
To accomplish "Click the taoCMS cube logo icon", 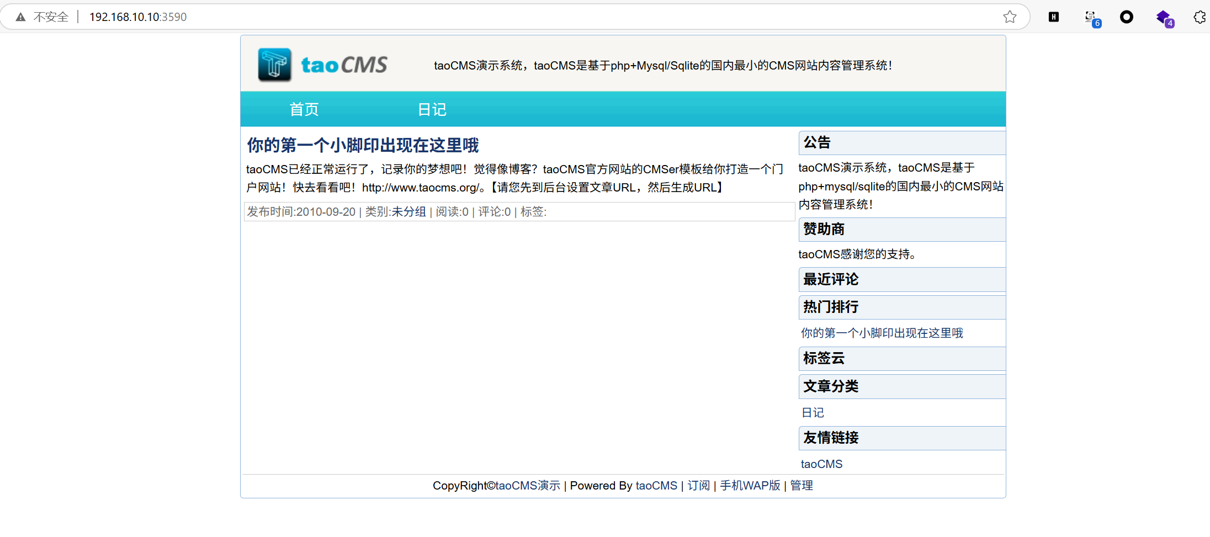I will click(274, 65).
